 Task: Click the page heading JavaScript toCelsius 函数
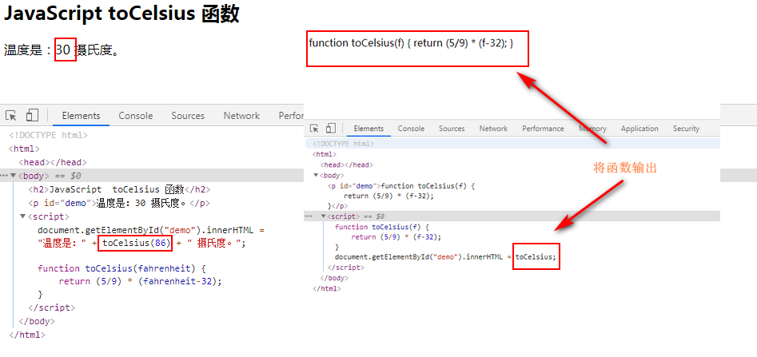122,14
